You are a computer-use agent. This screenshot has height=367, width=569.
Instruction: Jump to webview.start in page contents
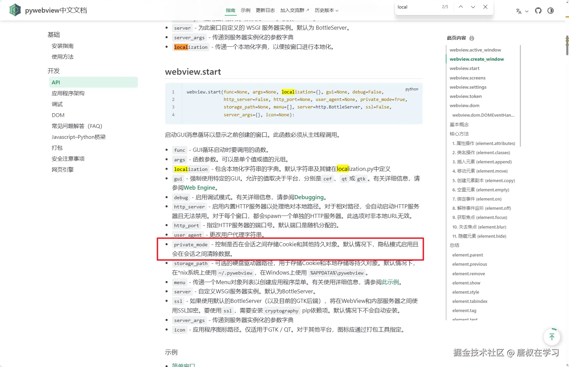[464, 68]
